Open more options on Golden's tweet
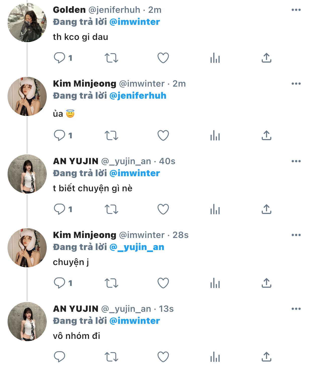Viewport: 312px width, 369px height. tap(296, 10)
